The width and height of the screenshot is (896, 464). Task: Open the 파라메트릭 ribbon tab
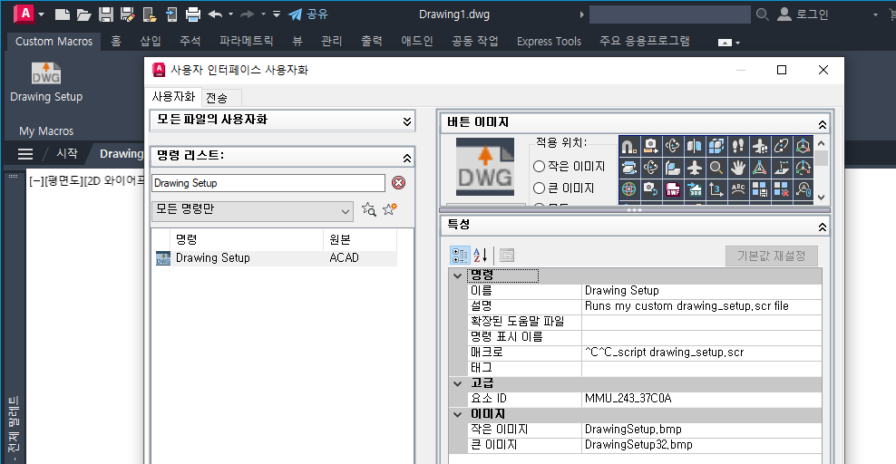247,41
